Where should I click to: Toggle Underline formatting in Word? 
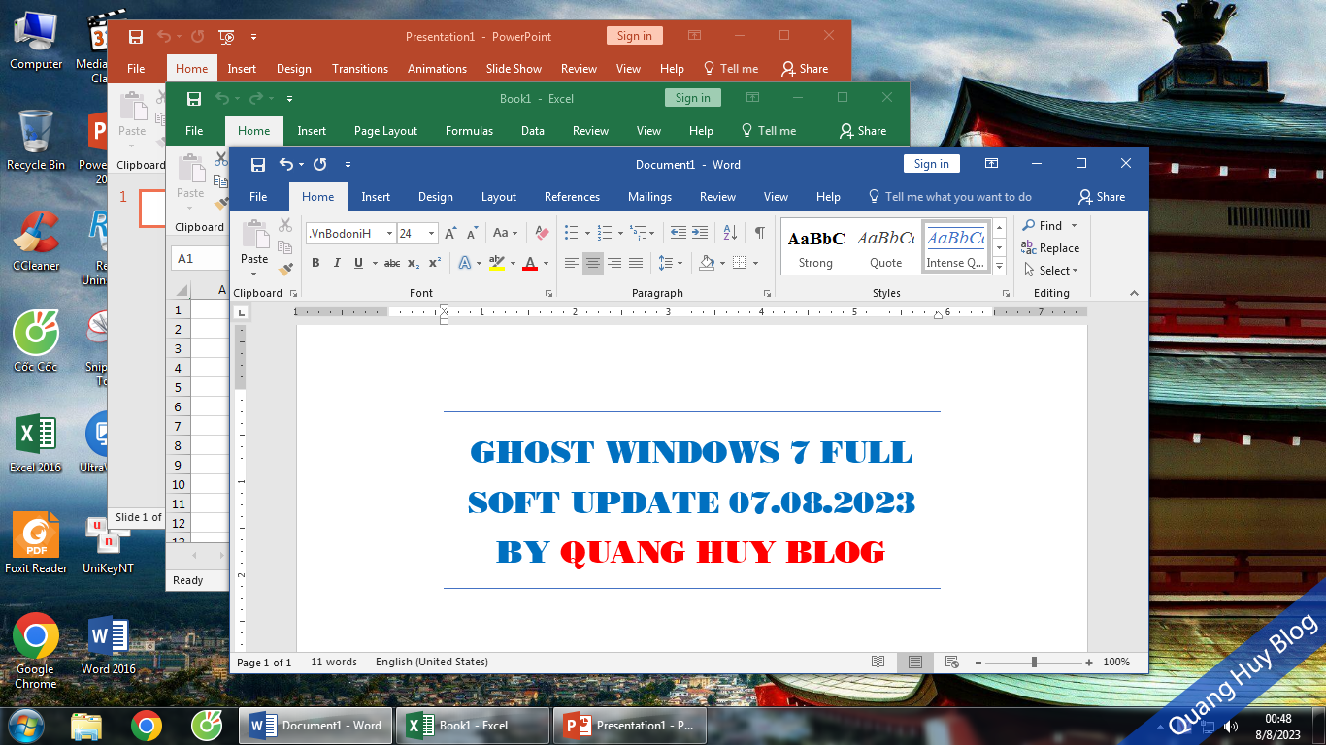pos(358,263)
